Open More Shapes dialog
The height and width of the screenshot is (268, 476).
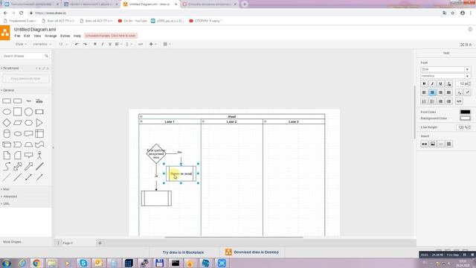click(13, 242)
